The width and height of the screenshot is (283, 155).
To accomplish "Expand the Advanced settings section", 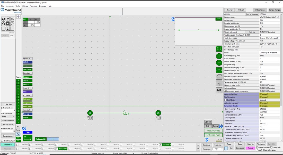I will point(270,94).
